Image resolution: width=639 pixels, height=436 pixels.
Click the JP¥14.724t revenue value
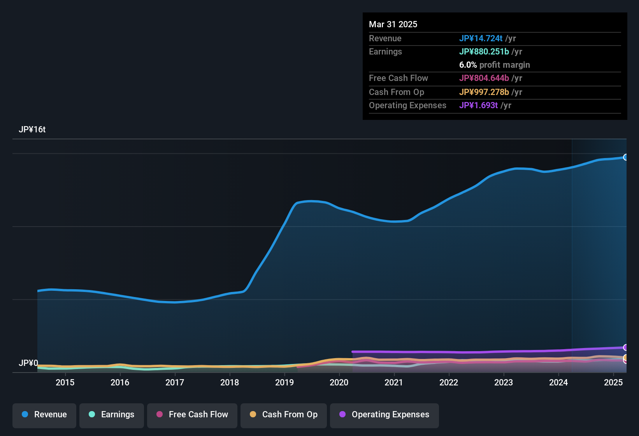click(x=481, y=38)
